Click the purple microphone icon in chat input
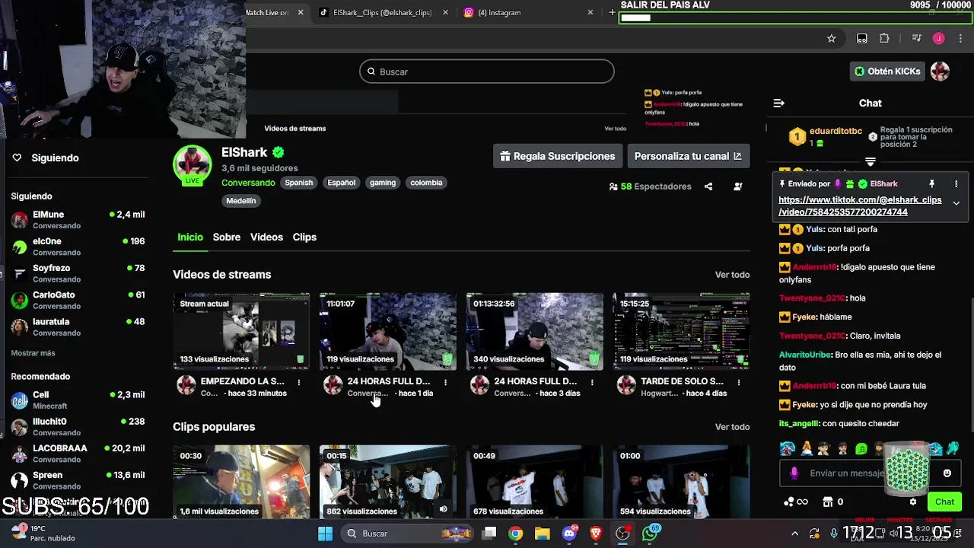974x548 pixels. pyautogui.click(x=794, y=473)
